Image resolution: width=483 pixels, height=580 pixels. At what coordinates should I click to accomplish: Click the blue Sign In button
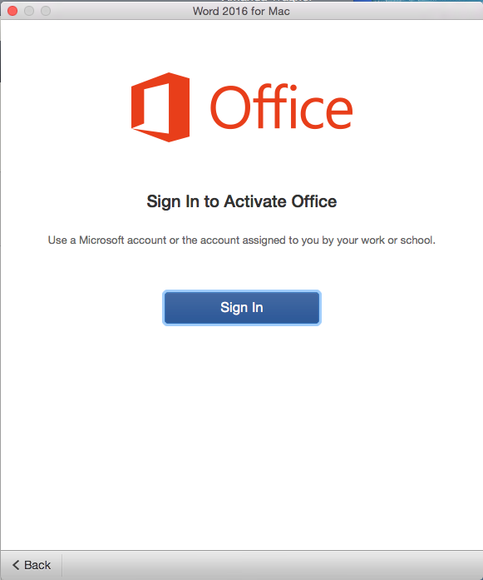click(x=242, y=308)
